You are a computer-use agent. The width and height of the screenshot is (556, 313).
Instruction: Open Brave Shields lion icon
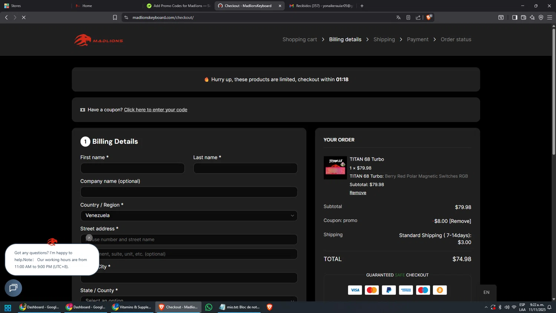point(429,17)
